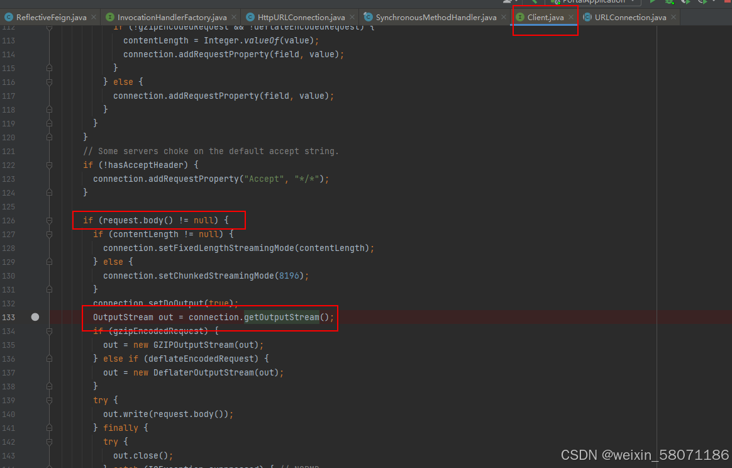Open the PortalApplication run configuration dropdown

click(594, 2)
